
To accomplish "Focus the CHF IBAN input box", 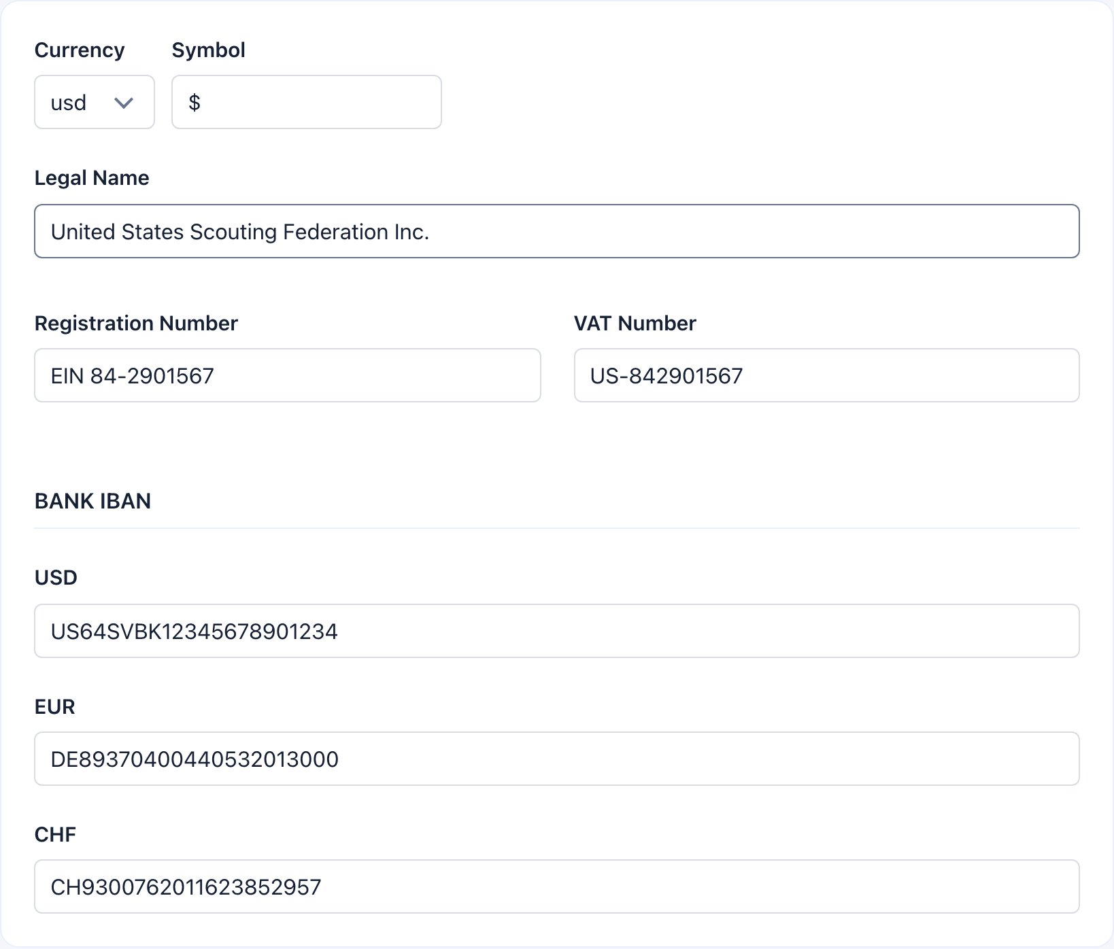I will point(556,886).
